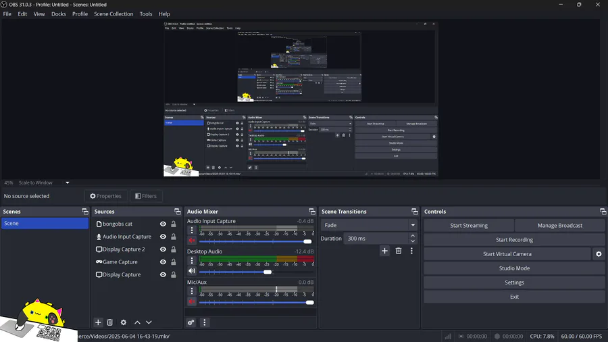Image resolution: width=608 pixels, height=342 pixels.
Task: Open the Edit menu
Action: coord(22,14)
